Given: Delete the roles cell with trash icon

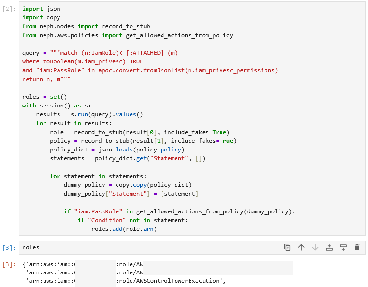Looking at the screenshot, I should click(357, 247).
